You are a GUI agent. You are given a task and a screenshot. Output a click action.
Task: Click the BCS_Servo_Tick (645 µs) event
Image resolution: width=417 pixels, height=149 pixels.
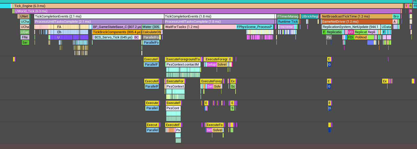[x=113, y=37]
